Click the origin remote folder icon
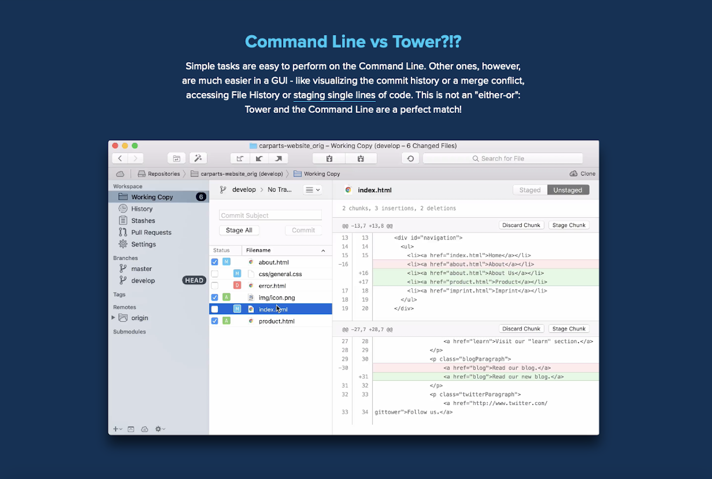Image resolution: width=712 pixels, height=479 pixels. tap(123, 318)
